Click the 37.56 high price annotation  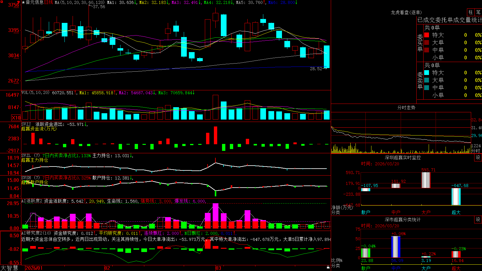(99, 7)
